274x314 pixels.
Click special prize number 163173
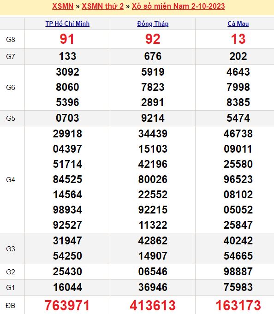[x=238, y=305]
